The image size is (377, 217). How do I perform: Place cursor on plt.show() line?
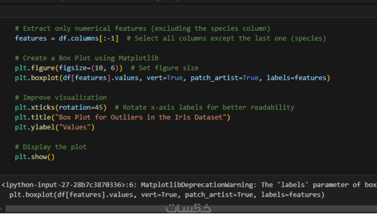[x=35, y=157]
